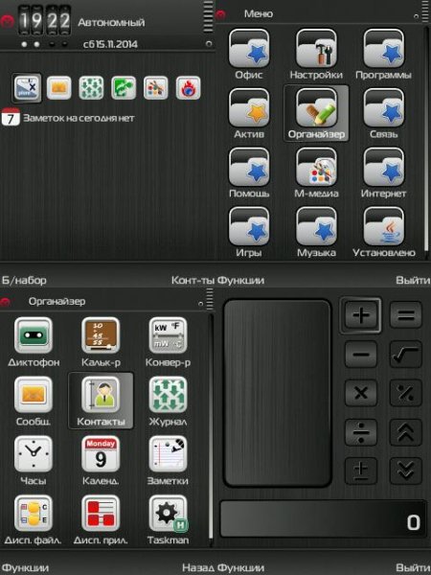Tap the green phone arrow shortcut
This screenshot has height=575, width=431.
click(124, 88)
